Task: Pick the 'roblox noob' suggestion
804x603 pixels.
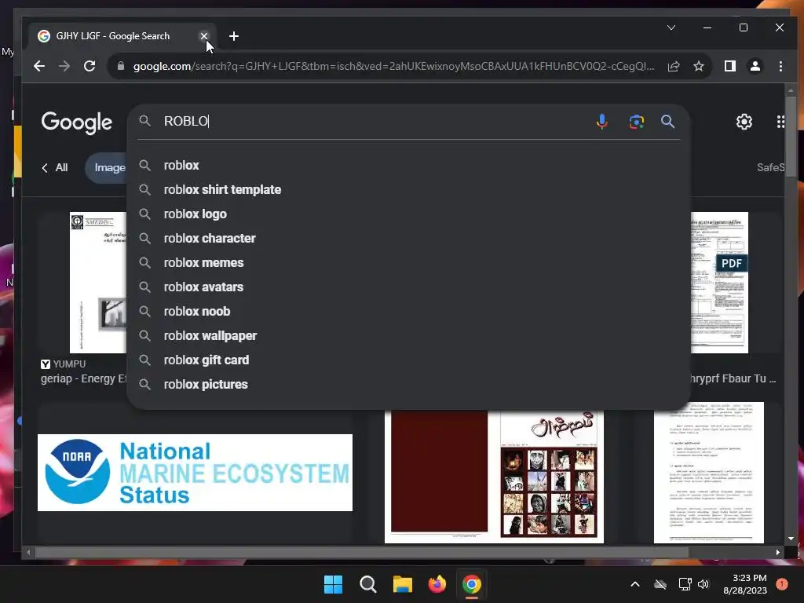Action: [408, 311]
